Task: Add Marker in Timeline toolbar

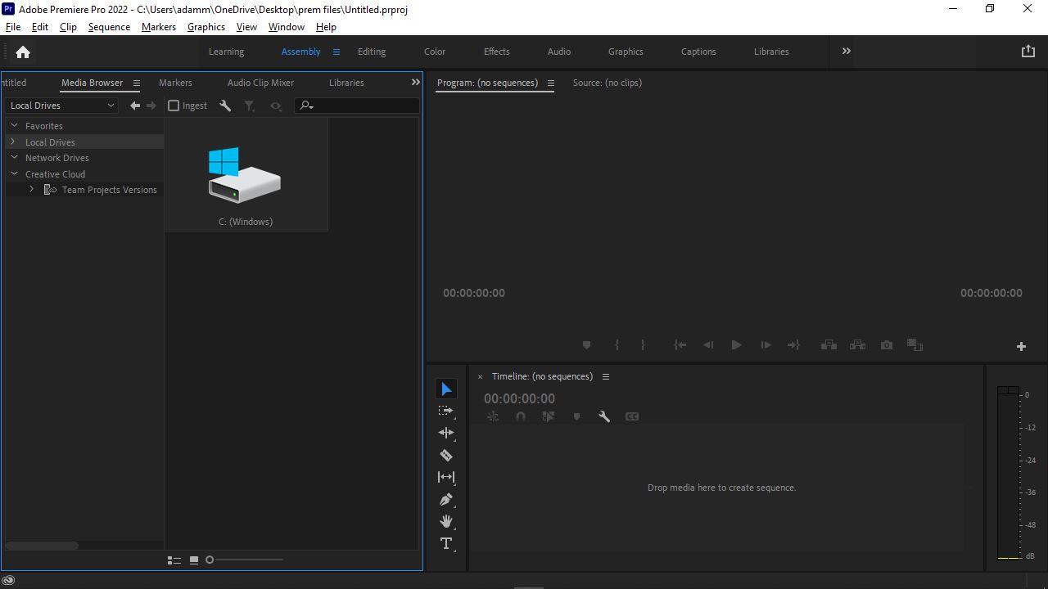Action: point(576,416)
